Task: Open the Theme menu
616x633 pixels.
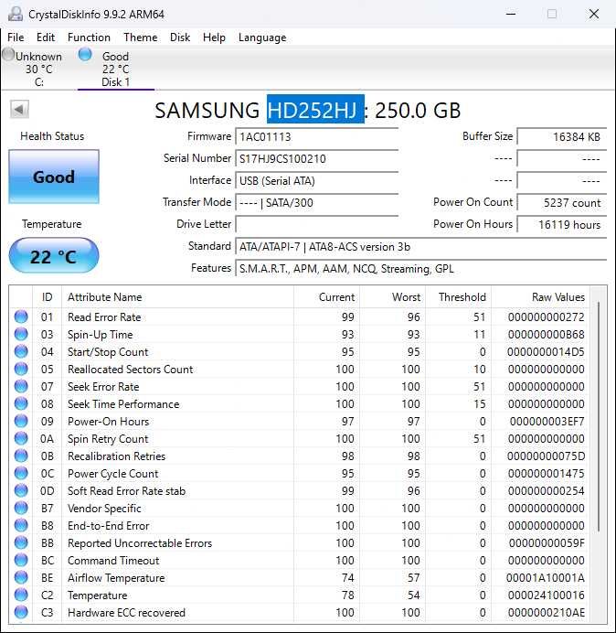Action: (x=141, y=38)
